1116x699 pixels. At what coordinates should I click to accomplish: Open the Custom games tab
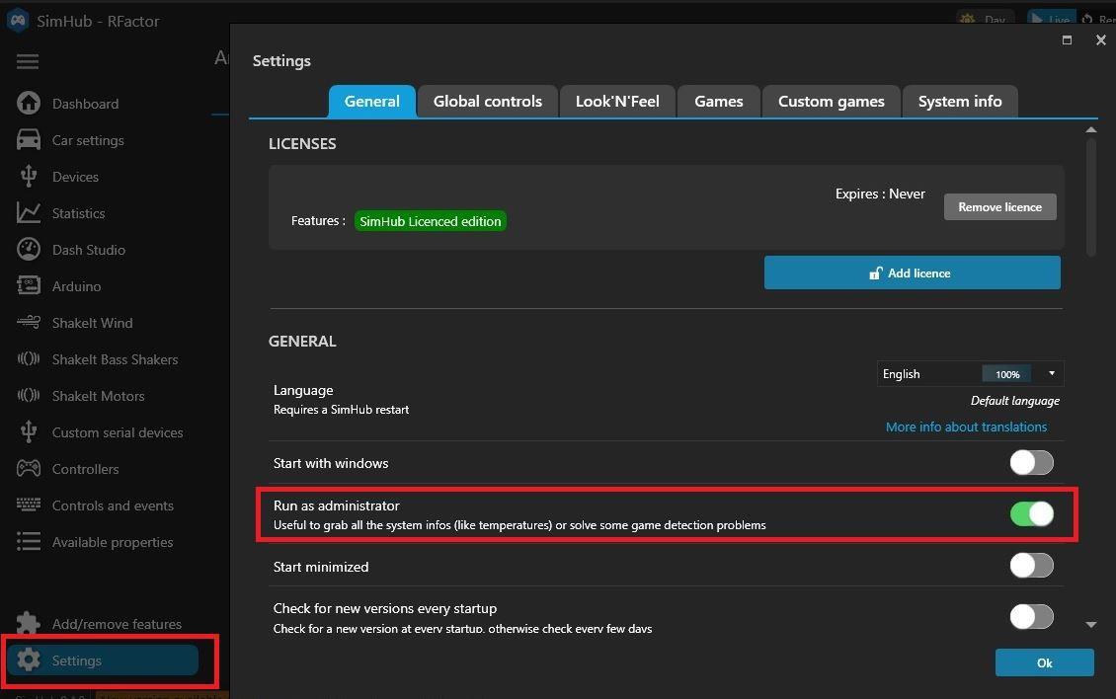pyautogui.click(x=831, y=101)
